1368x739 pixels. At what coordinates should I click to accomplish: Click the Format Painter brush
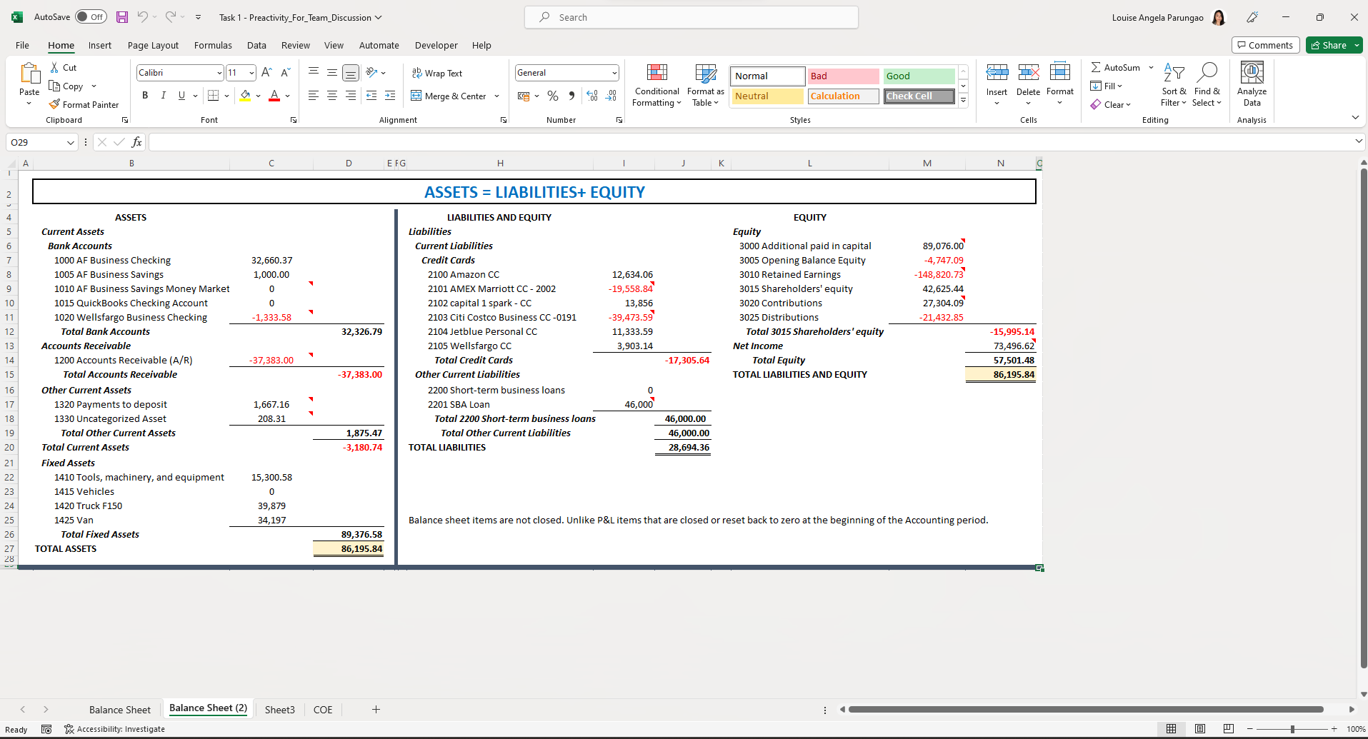[x=54, y=104]
